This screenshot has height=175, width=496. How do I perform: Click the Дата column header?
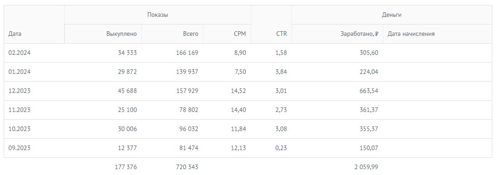coord(15,34)
